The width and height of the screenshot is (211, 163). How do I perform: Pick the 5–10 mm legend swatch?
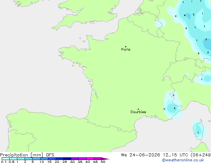coord(37,159)
